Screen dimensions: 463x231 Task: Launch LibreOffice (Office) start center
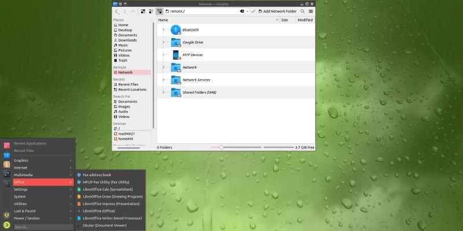(x=110, y=211)
